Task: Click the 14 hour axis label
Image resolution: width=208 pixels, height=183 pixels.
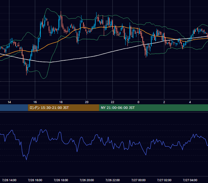Action: 9,102
